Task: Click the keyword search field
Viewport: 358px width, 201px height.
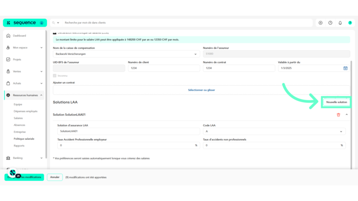Action: 187,23
